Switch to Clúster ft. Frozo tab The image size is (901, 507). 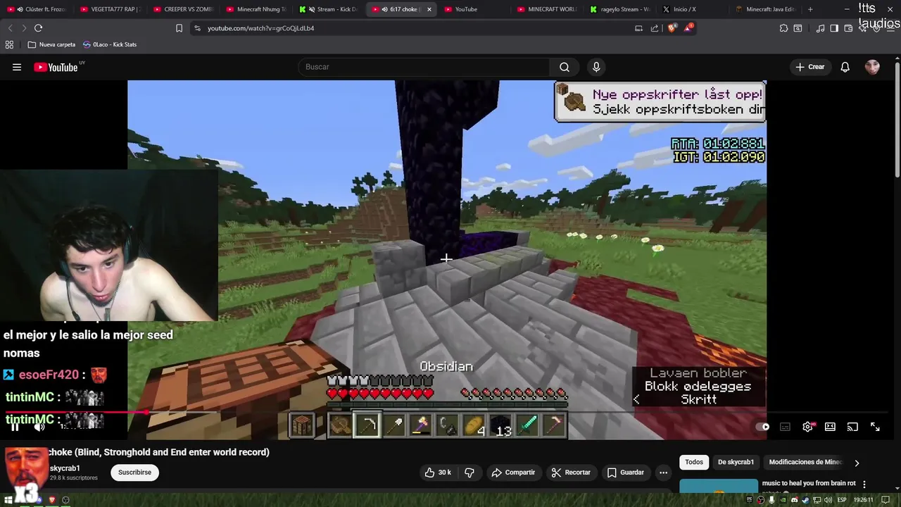coord(37,9)
